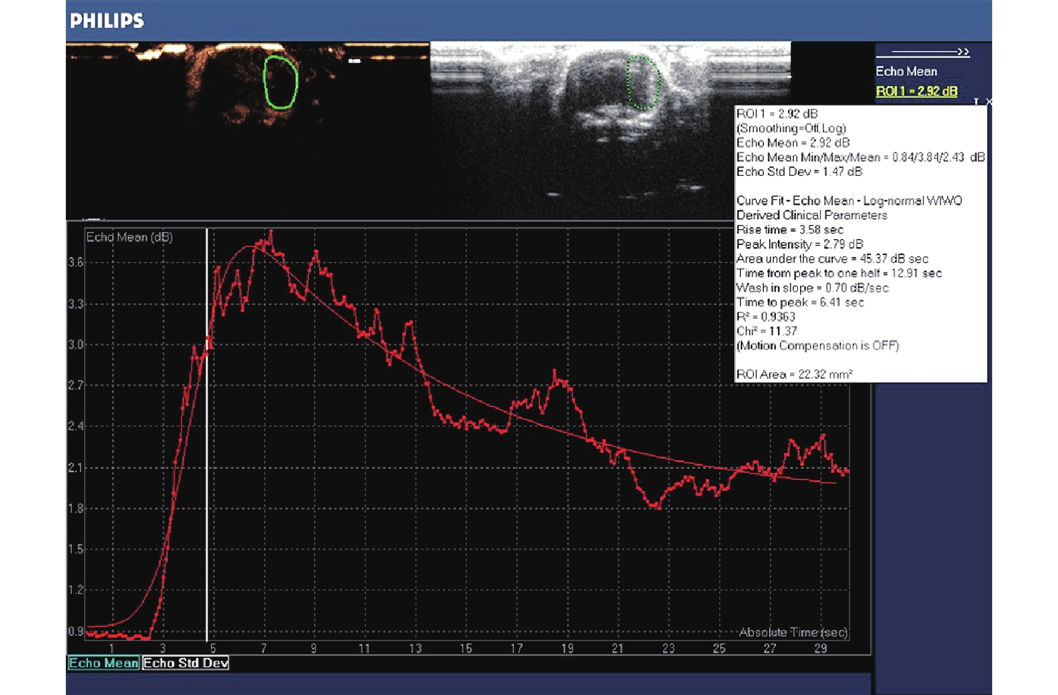Click the Peak Intensity = 2.79 dB line
The width and height of the screenshot is (1058, 695).
(799, 244)
